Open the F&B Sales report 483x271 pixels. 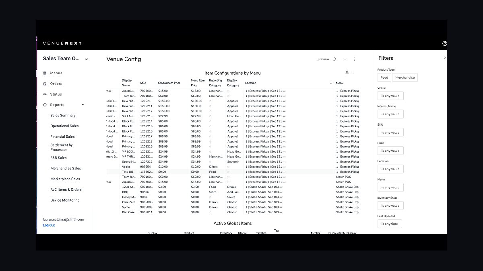58,158
